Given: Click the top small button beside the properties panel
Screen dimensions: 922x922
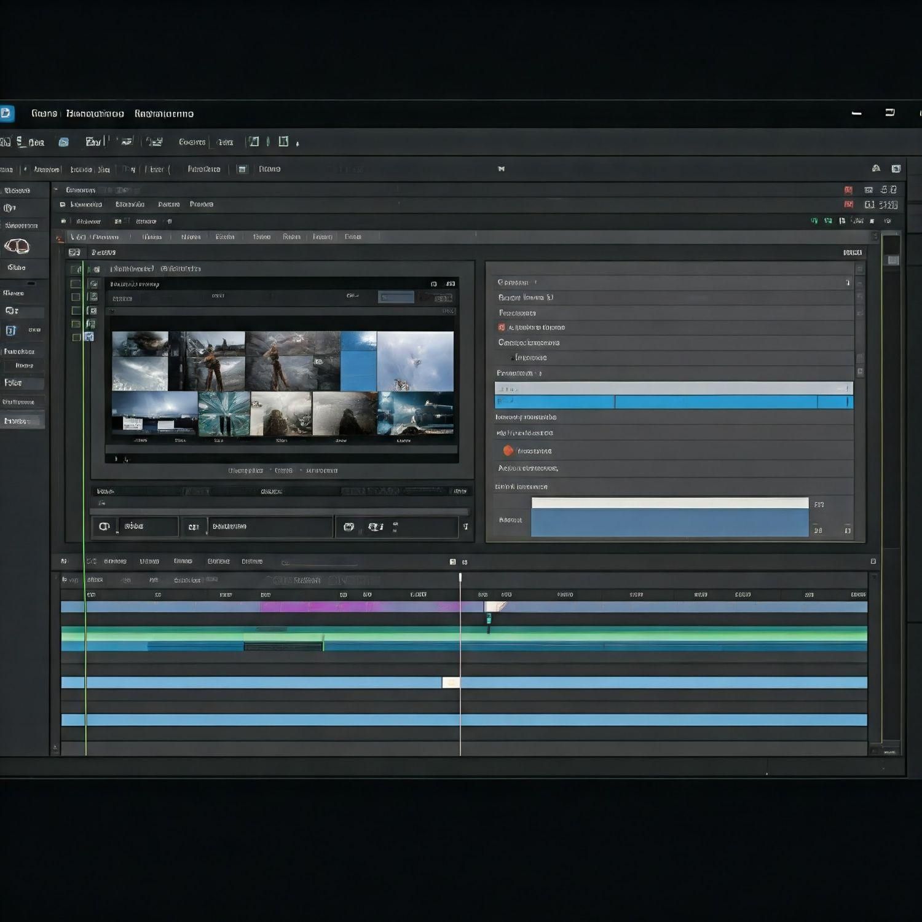Looking at the screenshot, I should tap(860, 269).
